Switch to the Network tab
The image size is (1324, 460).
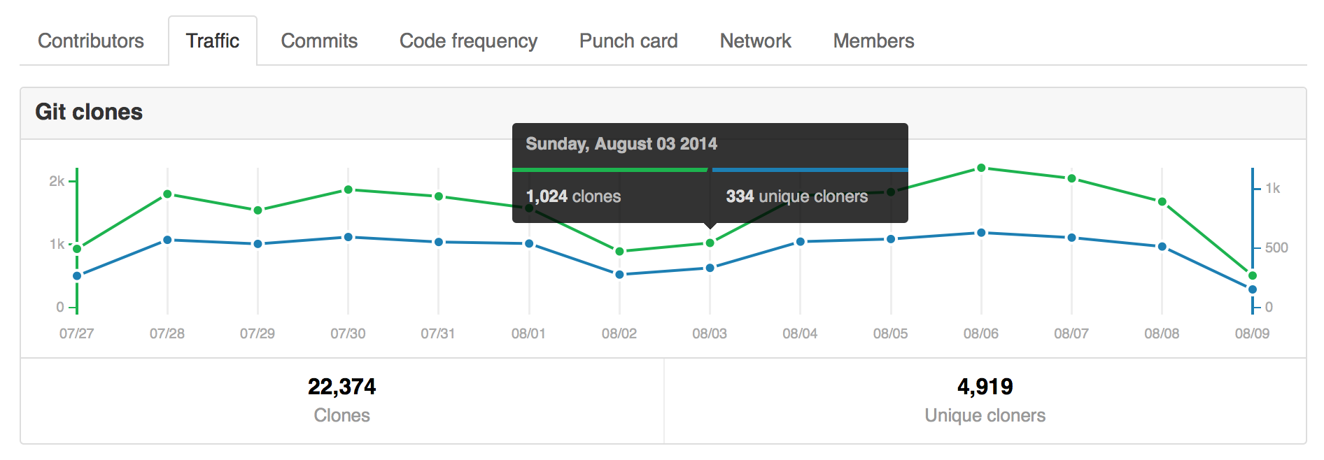point(755,41)
